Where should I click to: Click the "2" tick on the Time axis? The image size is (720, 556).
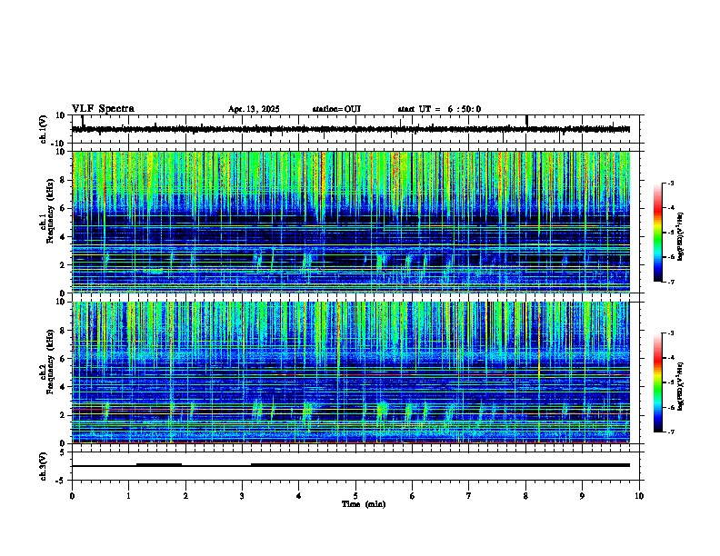pyautogui.click(x=185, y=496)
